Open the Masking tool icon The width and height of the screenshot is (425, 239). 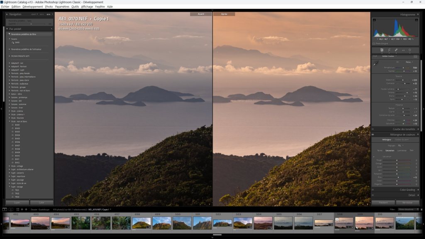click(x=410, y=50)
